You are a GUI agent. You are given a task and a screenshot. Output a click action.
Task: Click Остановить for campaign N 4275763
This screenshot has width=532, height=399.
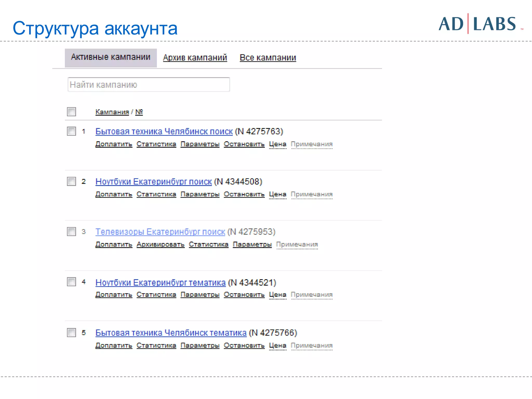click(x=244, y=144)
